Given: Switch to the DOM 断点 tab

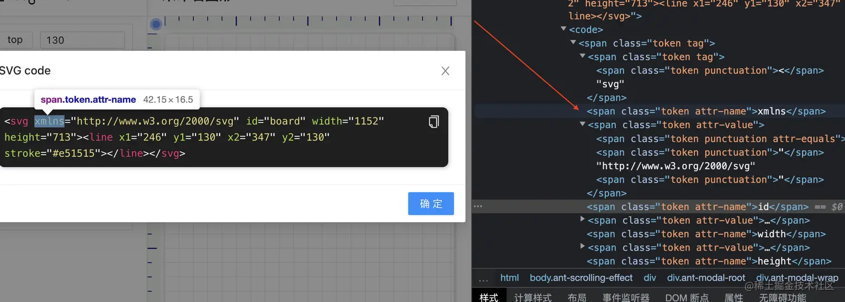Looking at the screenshot, I should point(687,297).
